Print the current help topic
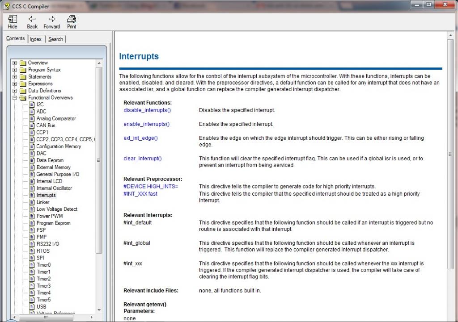 click(x=72, y=19)
